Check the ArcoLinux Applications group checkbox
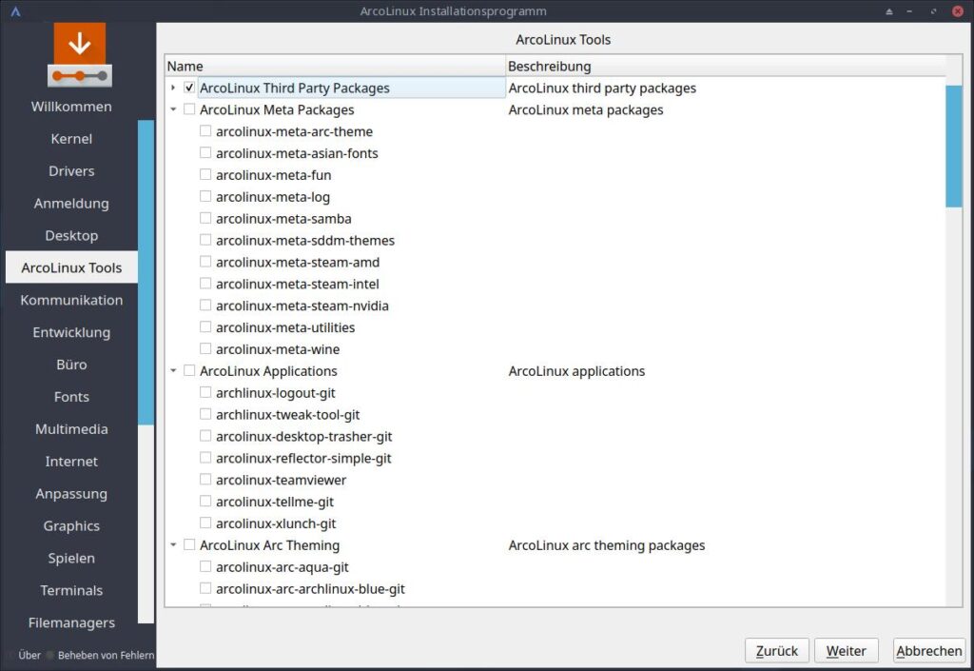Image resolution: width=974 pixels, height=671 pixels. 189,370
